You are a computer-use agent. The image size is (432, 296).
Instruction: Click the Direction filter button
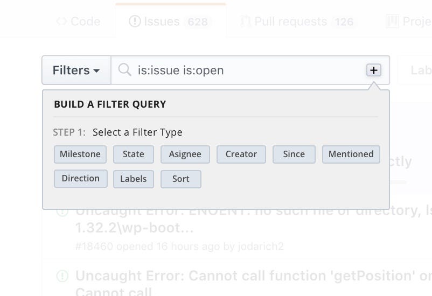coord(81,179)
